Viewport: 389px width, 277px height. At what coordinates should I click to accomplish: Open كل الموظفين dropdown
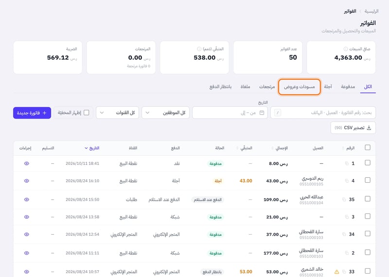pos(165,113)
